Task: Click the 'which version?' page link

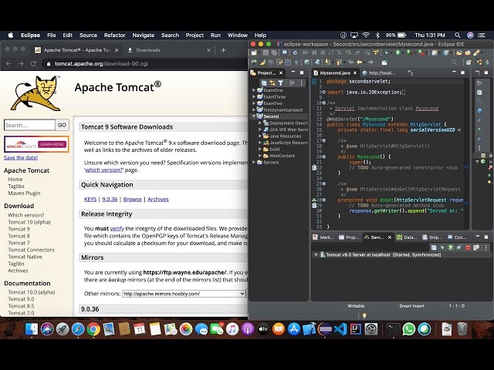Action: coord(103,170)
